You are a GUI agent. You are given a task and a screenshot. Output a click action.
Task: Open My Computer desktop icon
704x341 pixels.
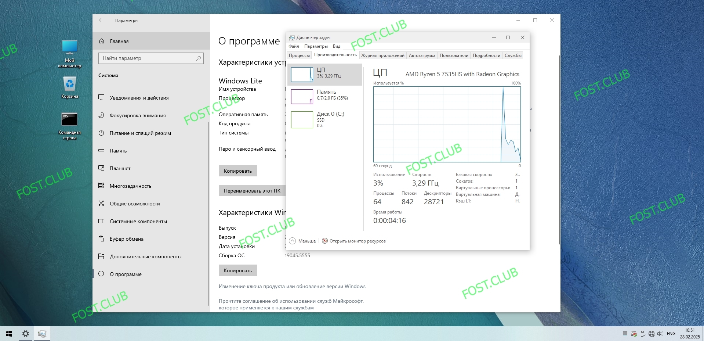(x=69, y=54)
